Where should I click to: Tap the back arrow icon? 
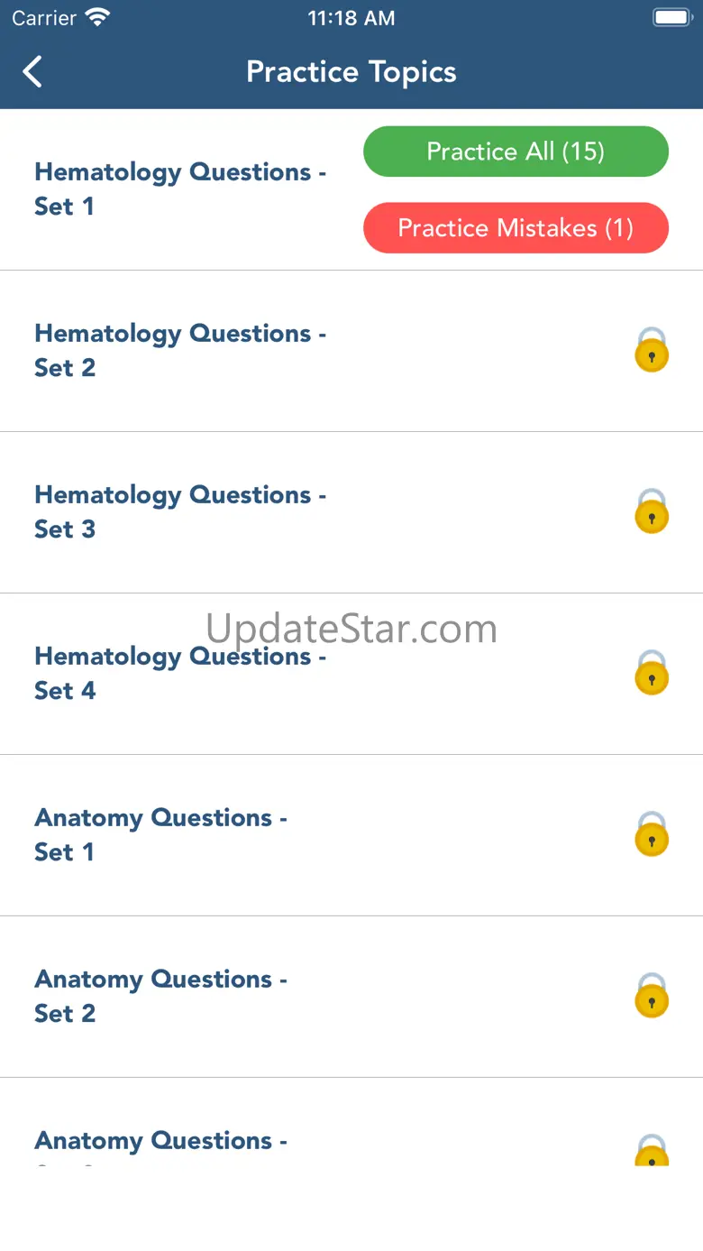click(x=32, y=72)
